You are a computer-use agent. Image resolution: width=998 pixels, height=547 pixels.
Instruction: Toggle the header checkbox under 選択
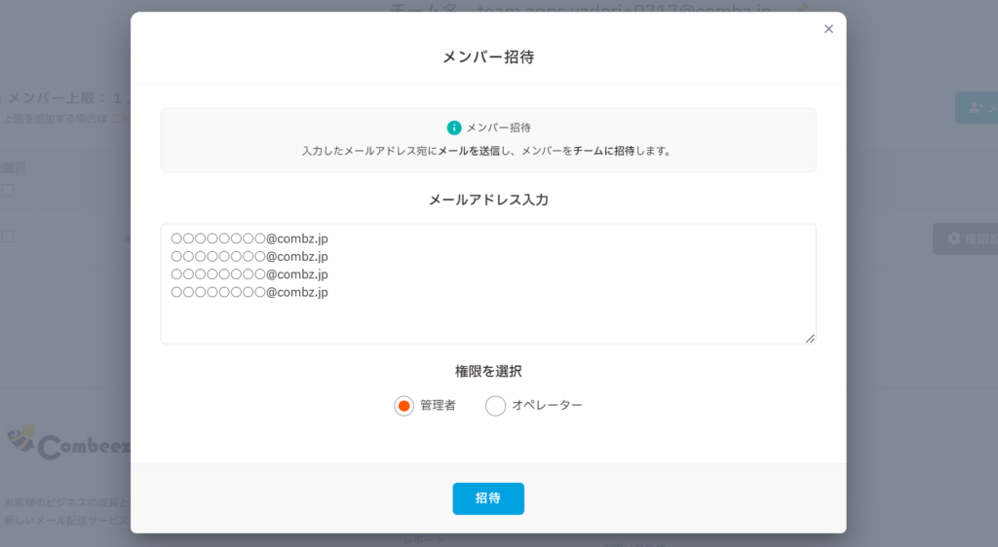click(8, 190)
